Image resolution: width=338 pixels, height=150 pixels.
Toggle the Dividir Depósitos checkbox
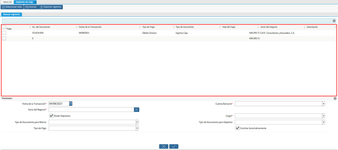pos(51,116)
